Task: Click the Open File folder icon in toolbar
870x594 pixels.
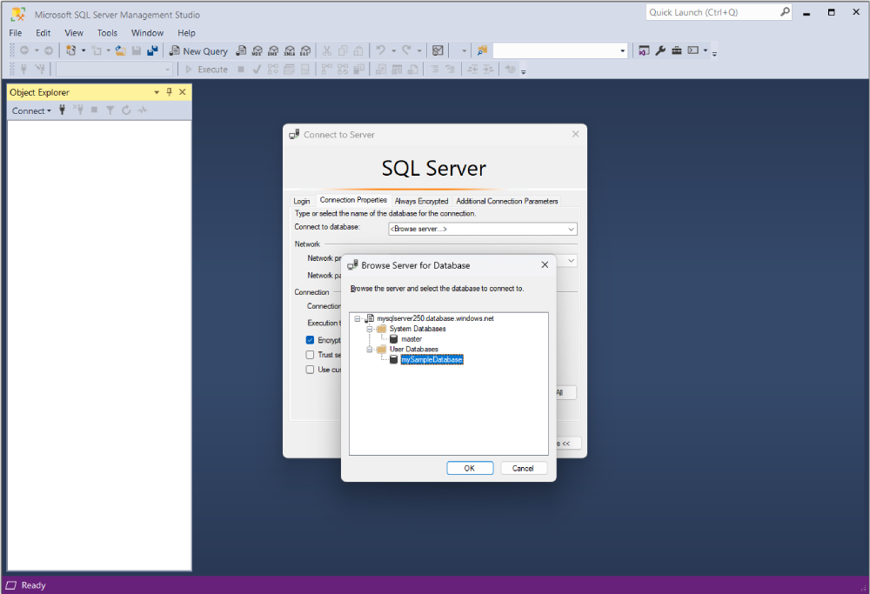Action: pyautogui.click(x=120, y=51)
